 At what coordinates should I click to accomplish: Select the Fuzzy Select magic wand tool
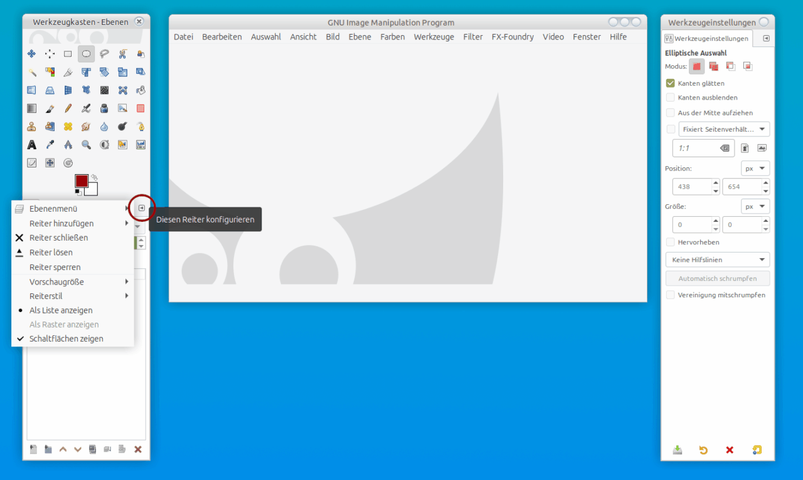click(32, 72)
